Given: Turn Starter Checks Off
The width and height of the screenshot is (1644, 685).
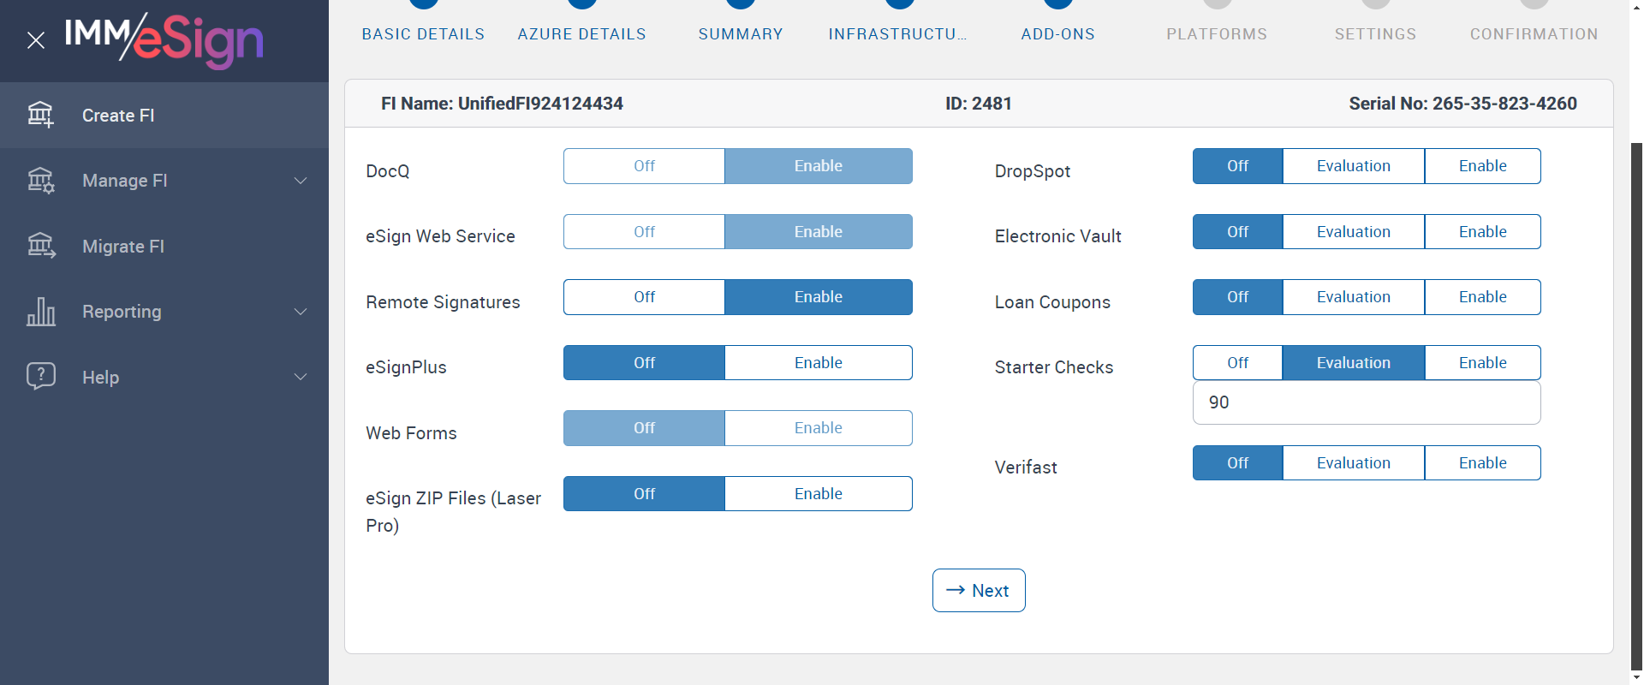Looking at the screenshot, I should click(x=1238, y=363).
